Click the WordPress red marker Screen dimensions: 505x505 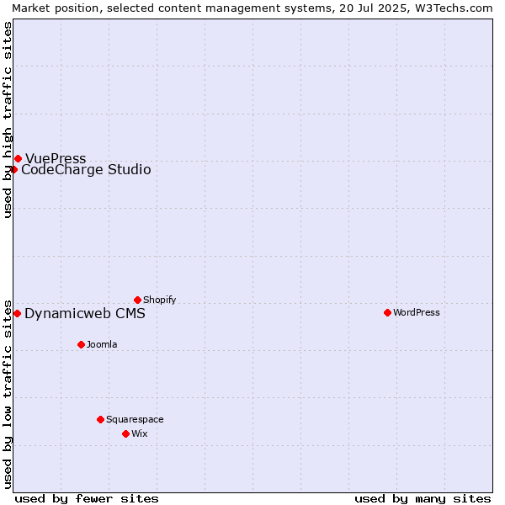(x=387, y=312)
